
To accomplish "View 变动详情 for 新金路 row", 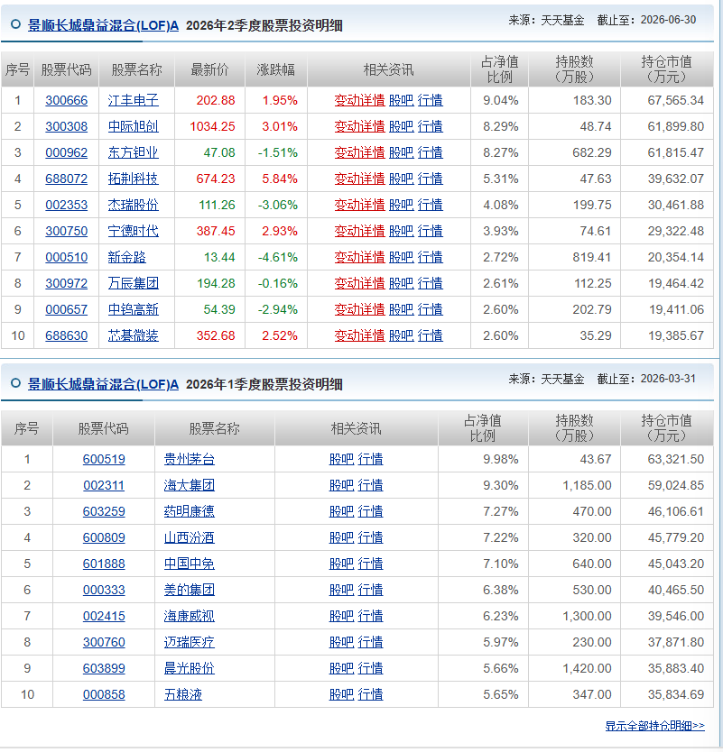I will [359, 257].
